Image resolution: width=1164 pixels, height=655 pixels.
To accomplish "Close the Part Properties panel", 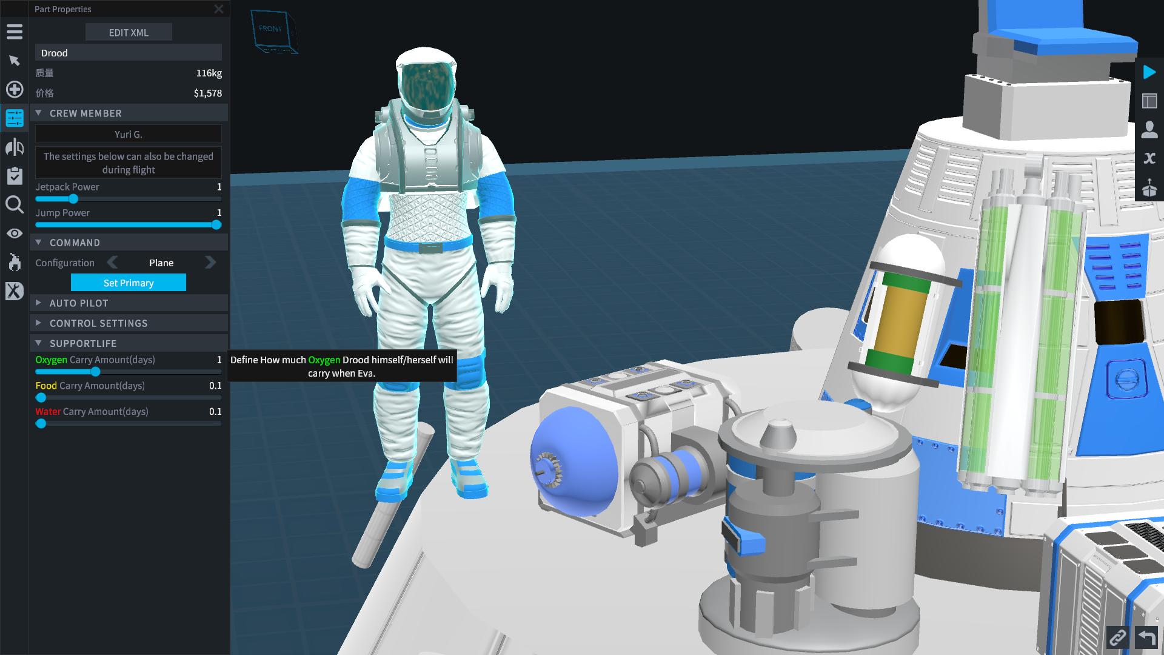I will [x=219, y=9].
